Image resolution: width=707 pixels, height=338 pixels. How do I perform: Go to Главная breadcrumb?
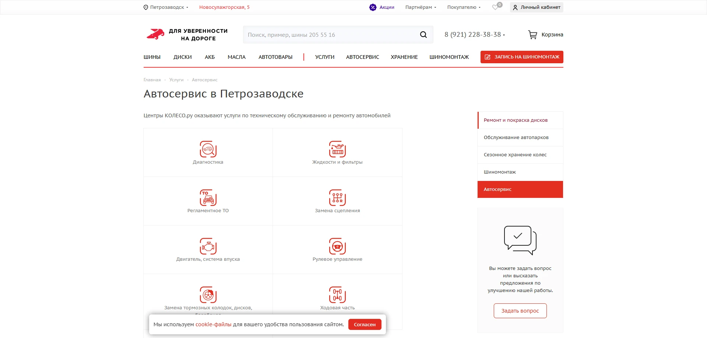(152, 80)
